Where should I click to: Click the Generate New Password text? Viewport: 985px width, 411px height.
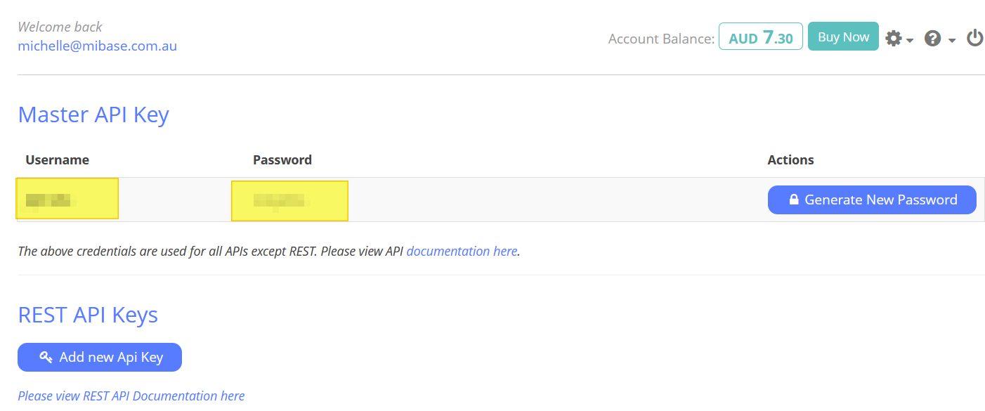[880, 200]
